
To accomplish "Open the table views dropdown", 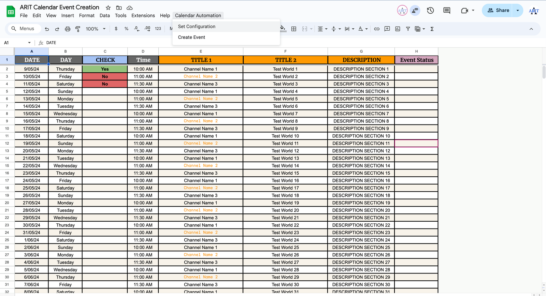I will pyautogui.click(x=420, y=29).
